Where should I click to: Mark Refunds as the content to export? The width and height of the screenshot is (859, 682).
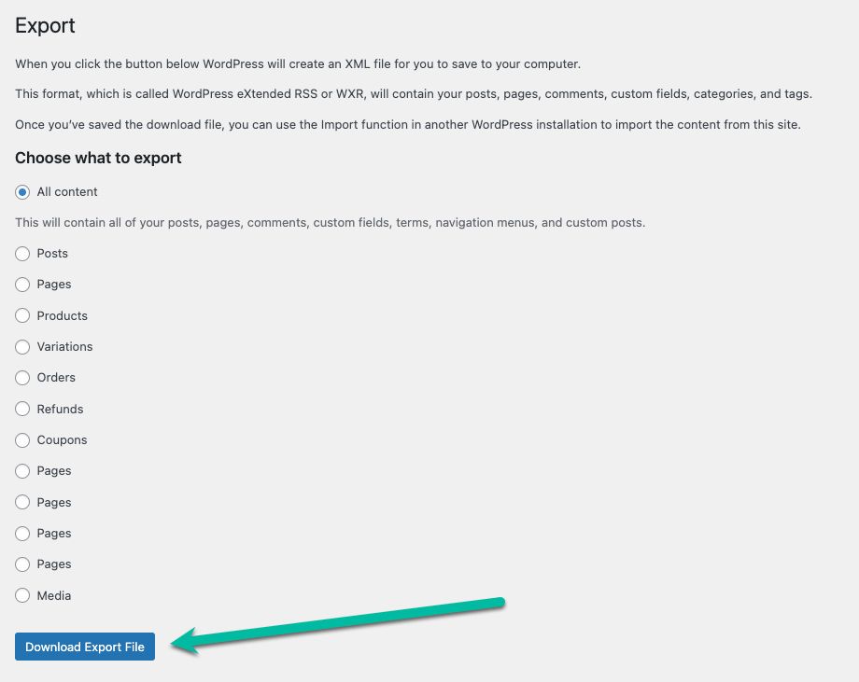21,409
